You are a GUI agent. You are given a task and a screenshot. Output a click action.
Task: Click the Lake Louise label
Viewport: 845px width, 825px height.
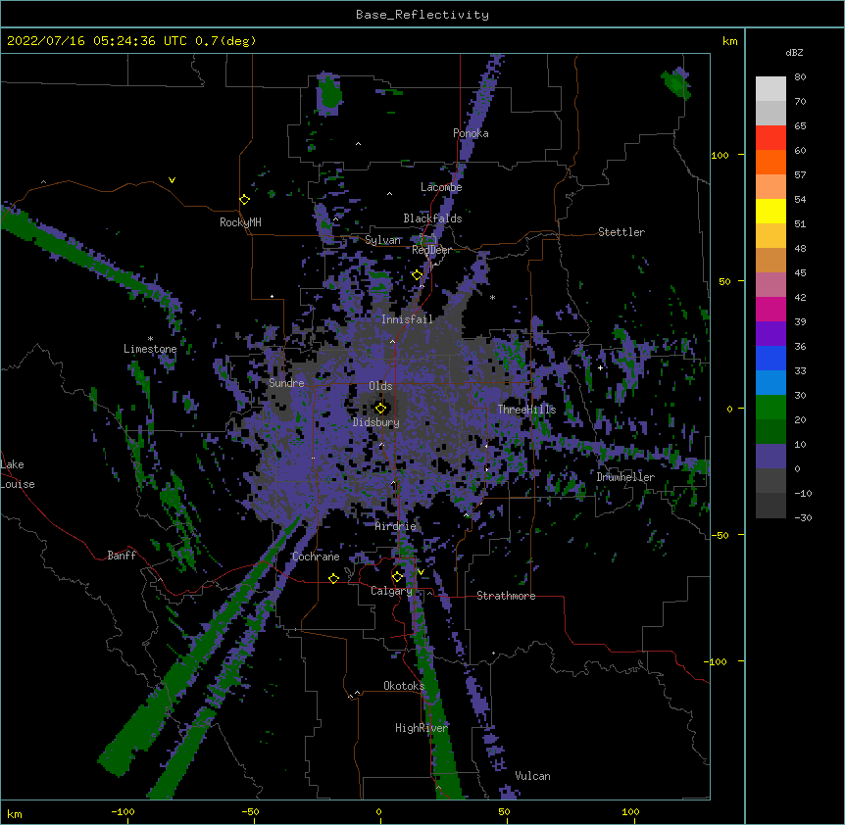point(18,474)
